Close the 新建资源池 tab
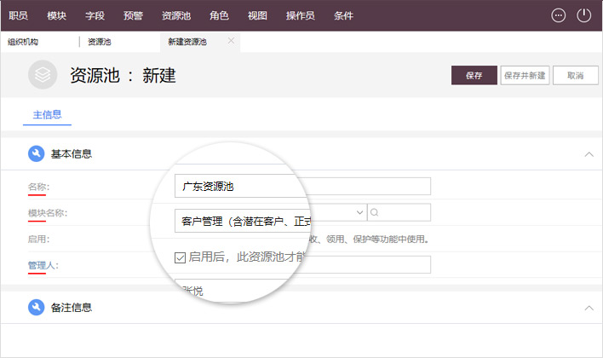Viewport: 603px width, 358px height. (x=231, y=41)
